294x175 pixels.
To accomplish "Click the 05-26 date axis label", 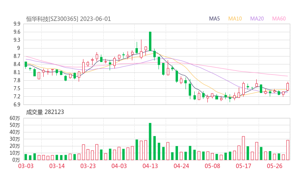I will 275,166.
